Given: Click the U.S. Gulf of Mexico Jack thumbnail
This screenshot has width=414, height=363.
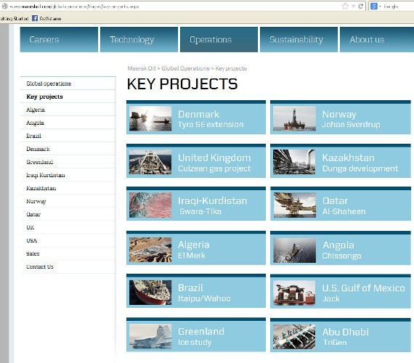Looking at the screenshot, I should click(294, 293).
